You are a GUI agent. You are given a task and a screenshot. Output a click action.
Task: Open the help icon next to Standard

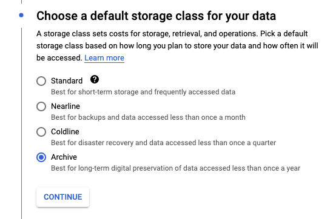95,80
